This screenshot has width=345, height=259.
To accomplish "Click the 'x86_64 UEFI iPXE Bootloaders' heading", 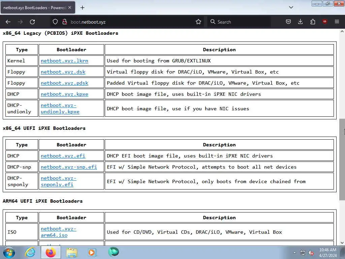I will coord(44,128).
